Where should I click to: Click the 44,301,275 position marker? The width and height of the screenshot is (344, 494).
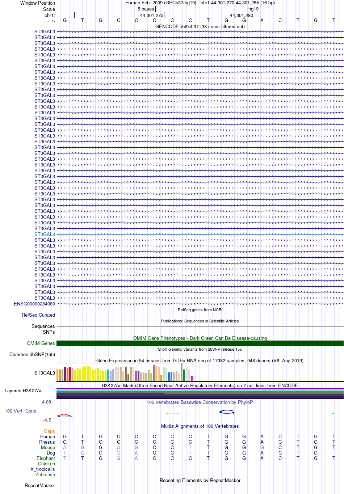point(152,15)
